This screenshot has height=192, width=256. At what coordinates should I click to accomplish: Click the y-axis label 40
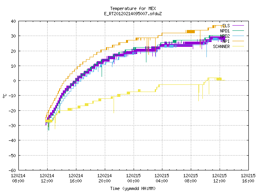(13, 21)
